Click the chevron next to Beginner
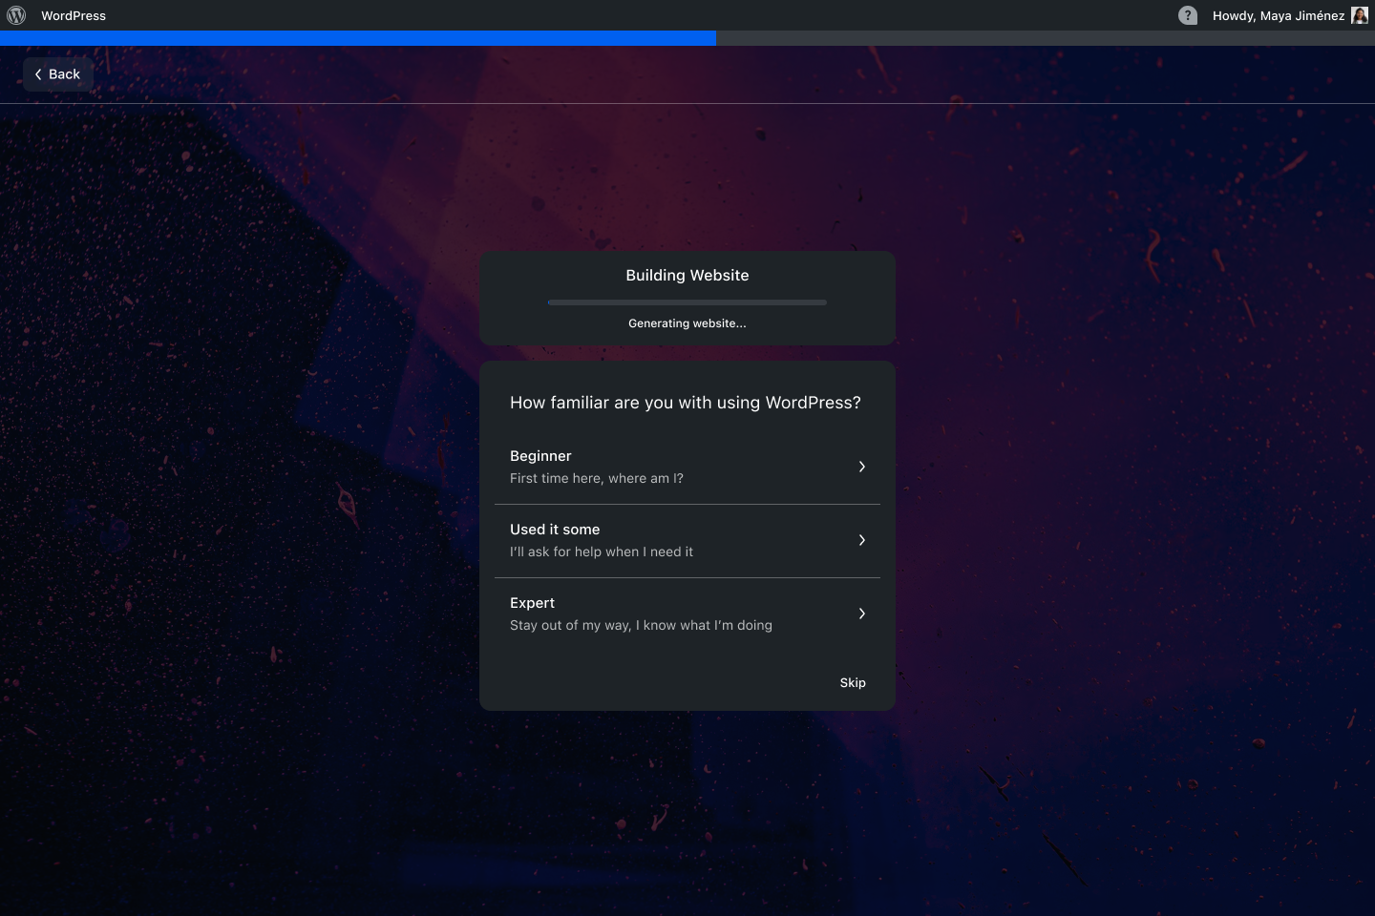The height and width of the screenshot is (916, 1375). click(x=862, y=467)
